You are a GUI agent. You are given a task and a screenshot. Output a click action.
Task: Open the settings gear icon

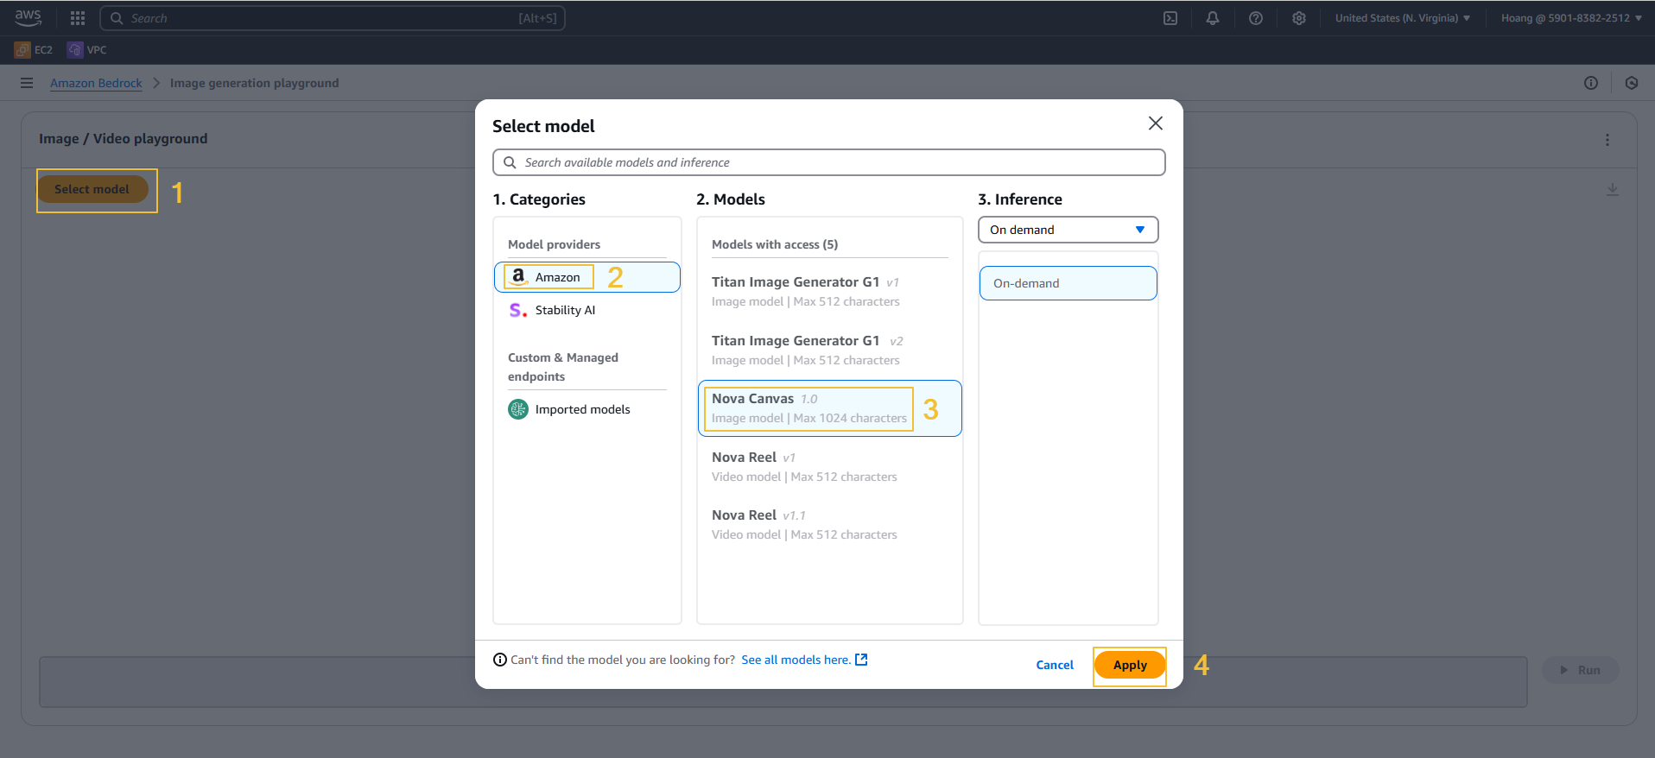[1299, 18]
